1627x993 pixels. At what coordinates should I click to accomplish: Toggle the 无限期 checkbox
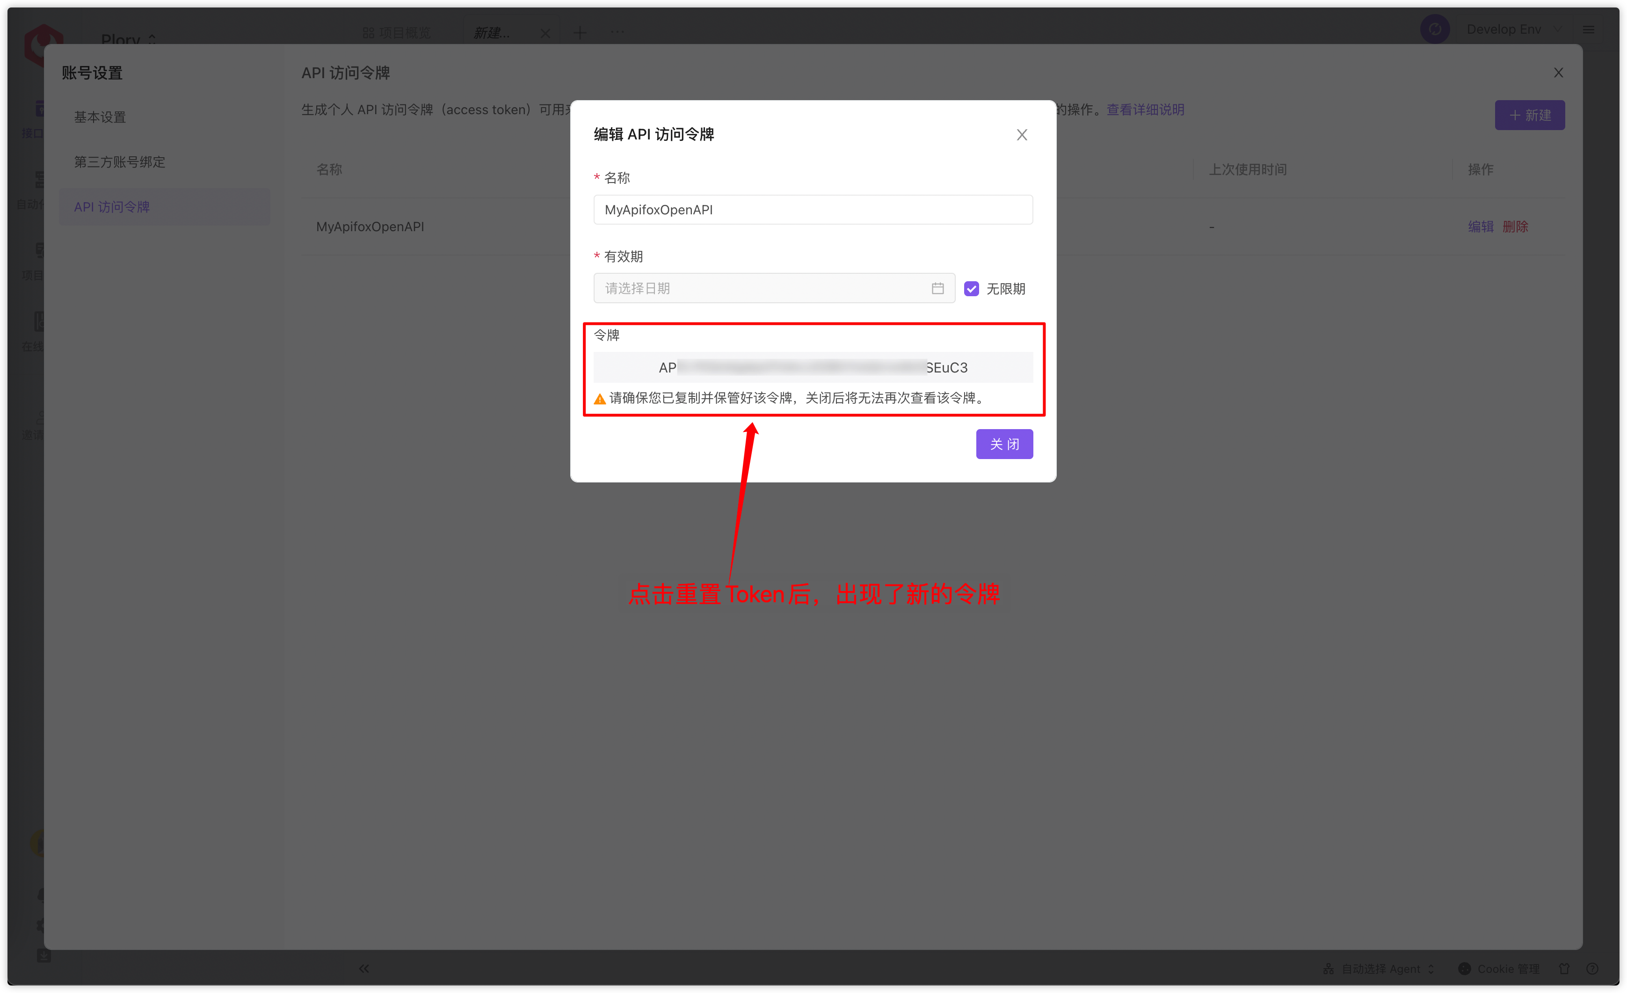(971, 289)
